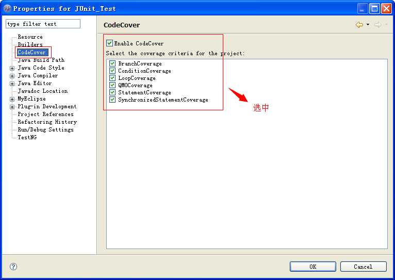
Task: Select Plug-in Development item
Action: (x=47, y=107)
